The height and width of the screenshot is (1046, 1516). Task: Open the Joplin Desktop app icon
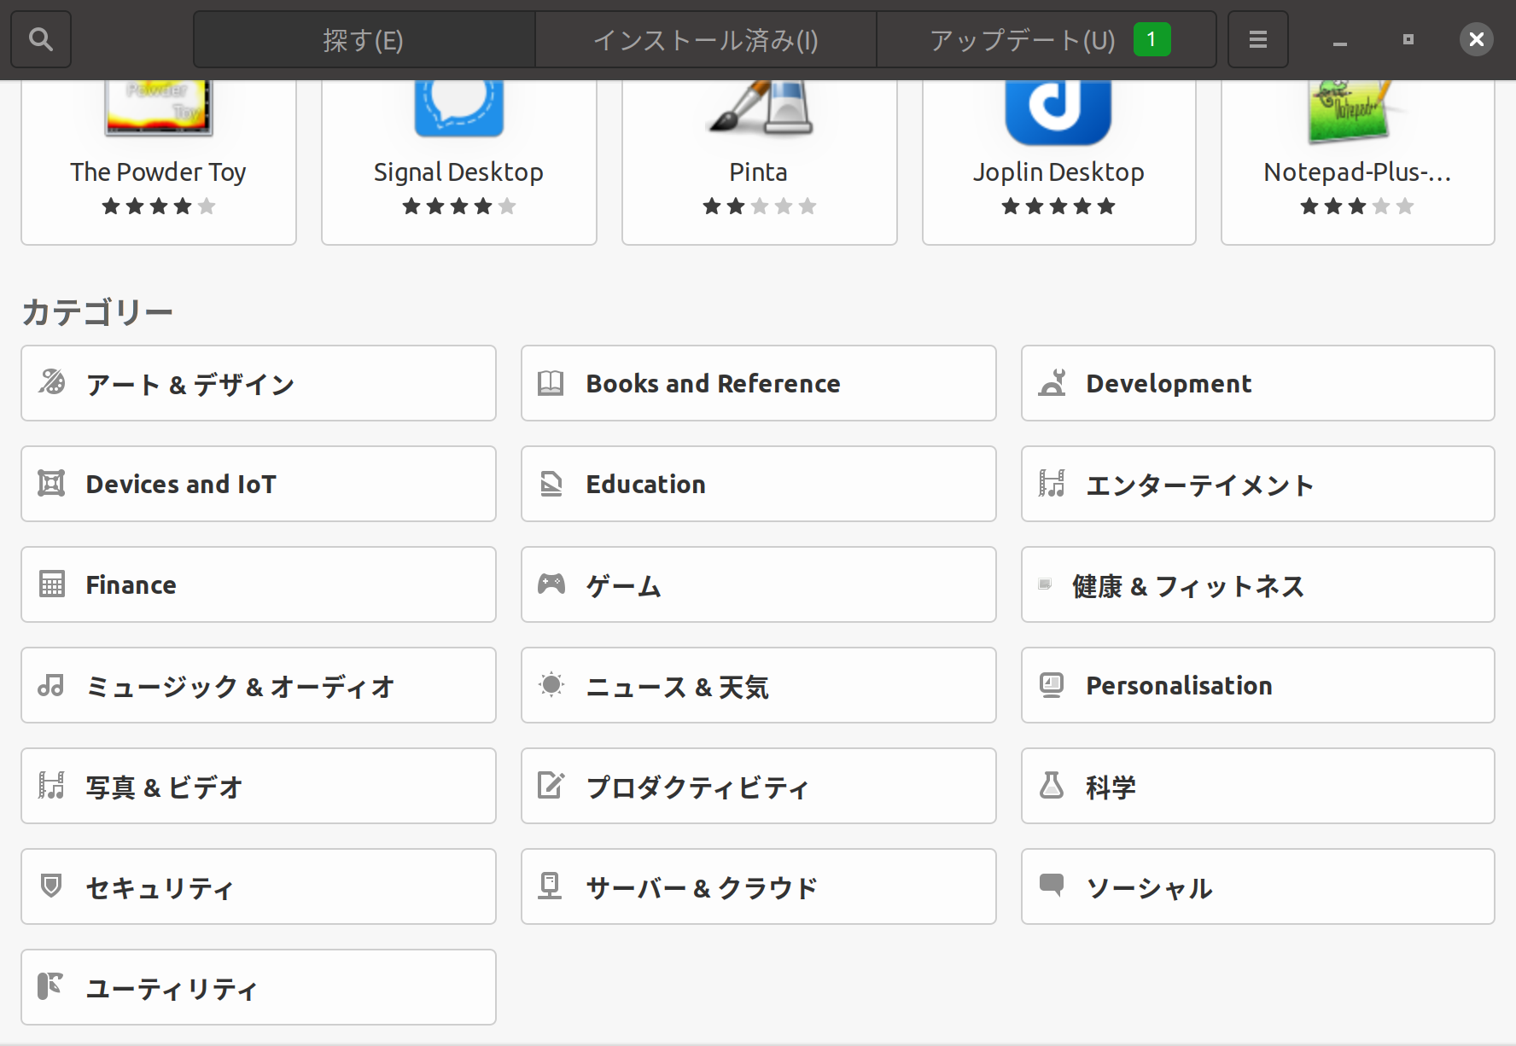click(1058, 112)
